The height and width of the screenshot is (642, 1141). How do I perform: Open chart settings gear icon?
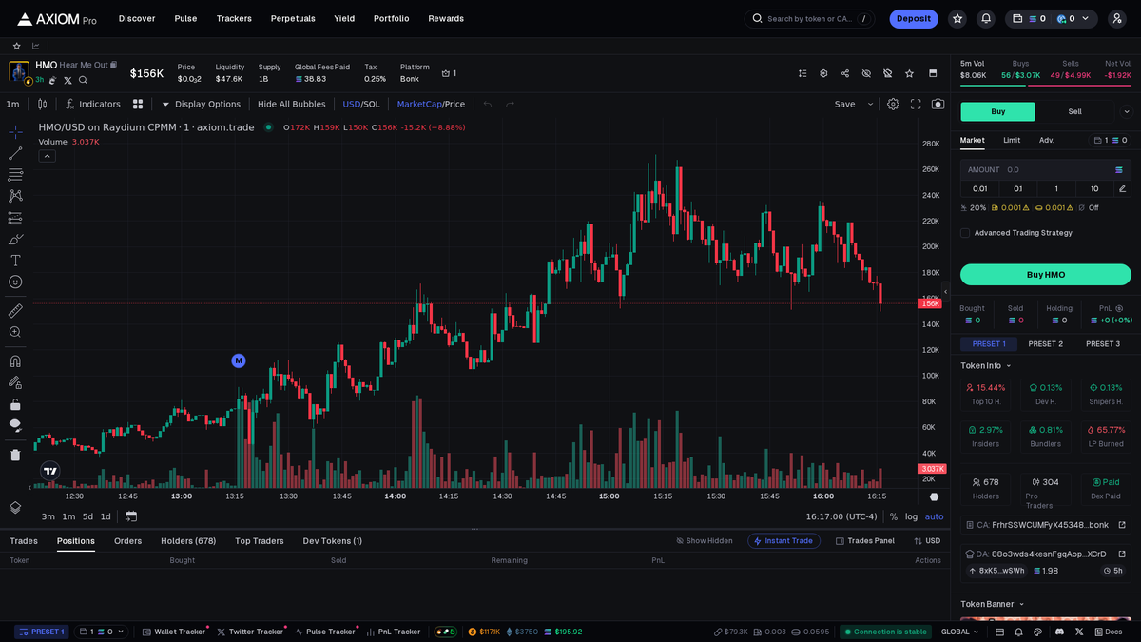click(x=893, y=104)
